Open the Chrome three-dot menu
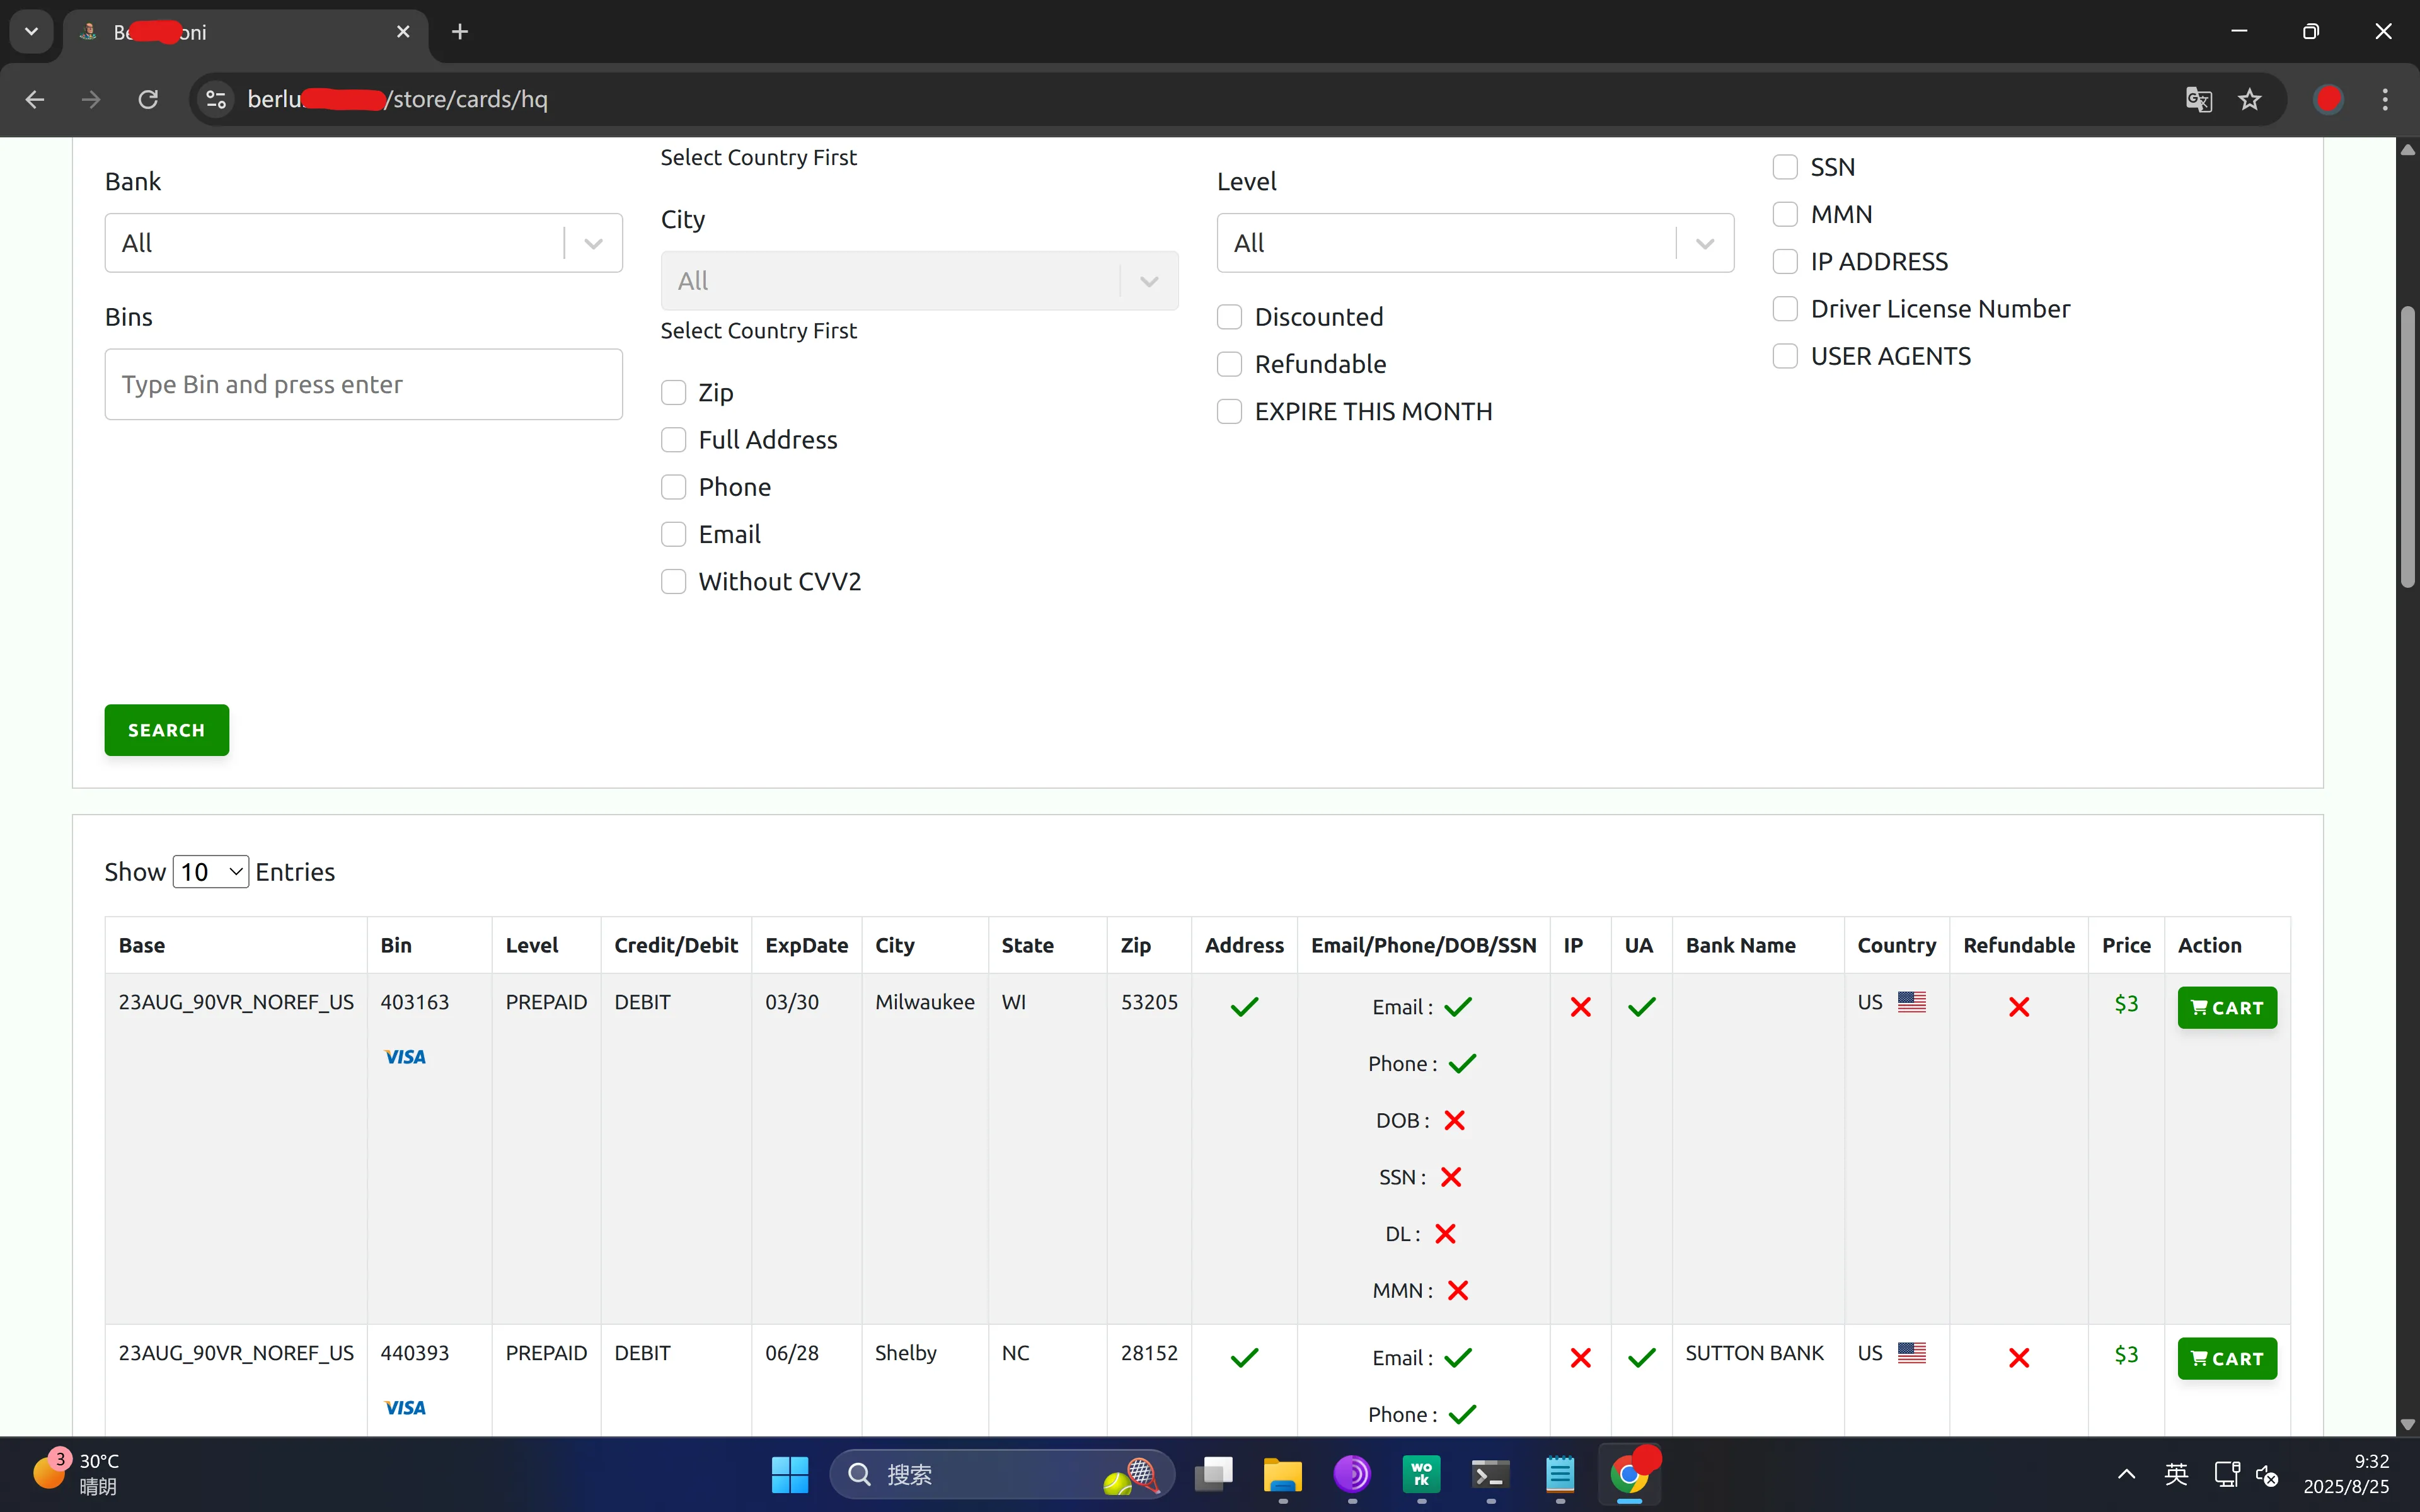Screen dimensions: 2420x1512 (2385, 99)
